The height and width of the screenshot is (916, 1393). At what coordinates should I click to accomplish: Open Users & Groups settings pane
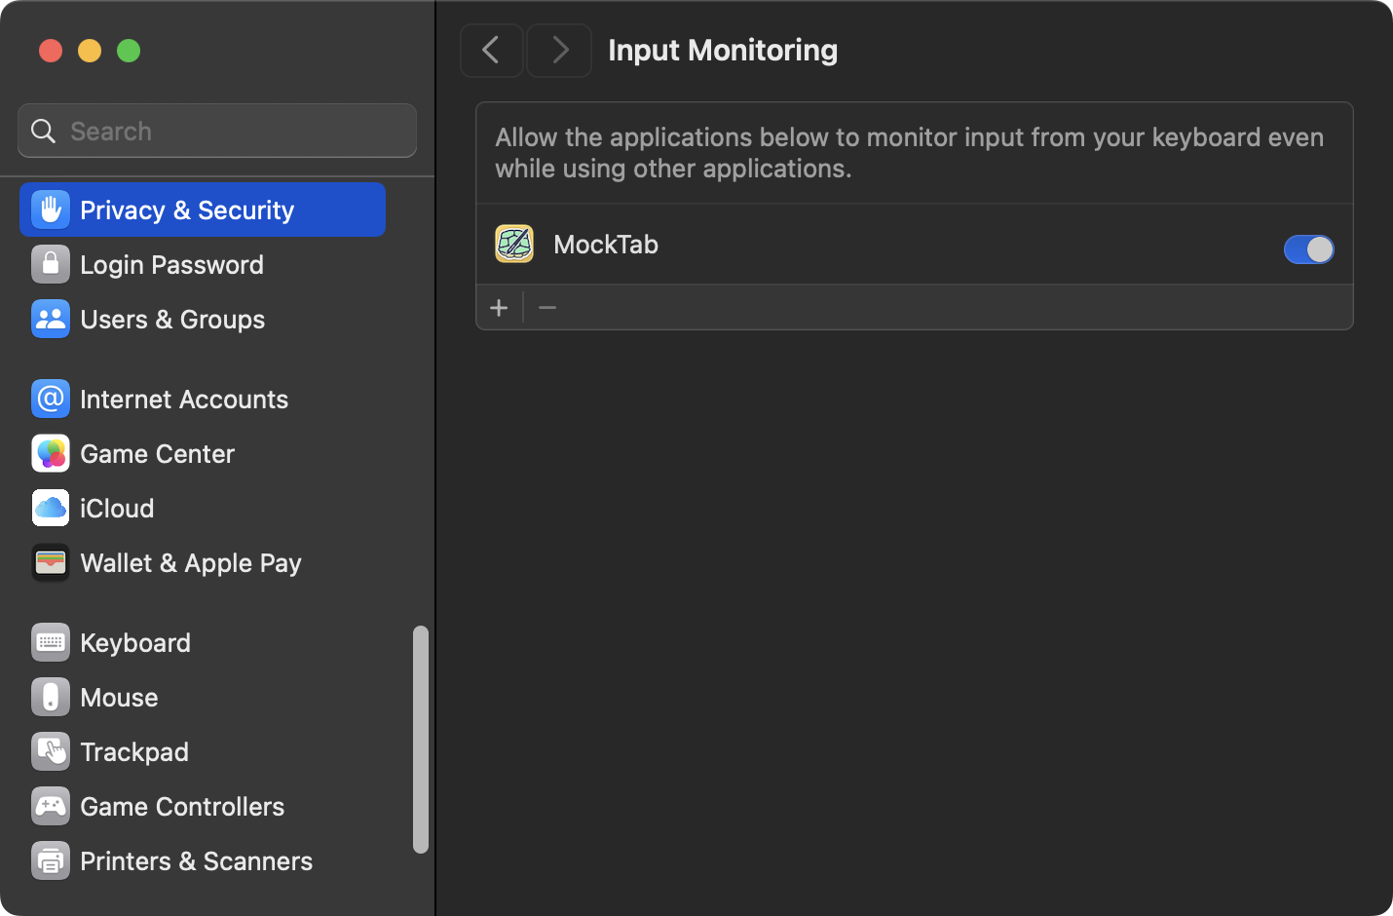203,319
